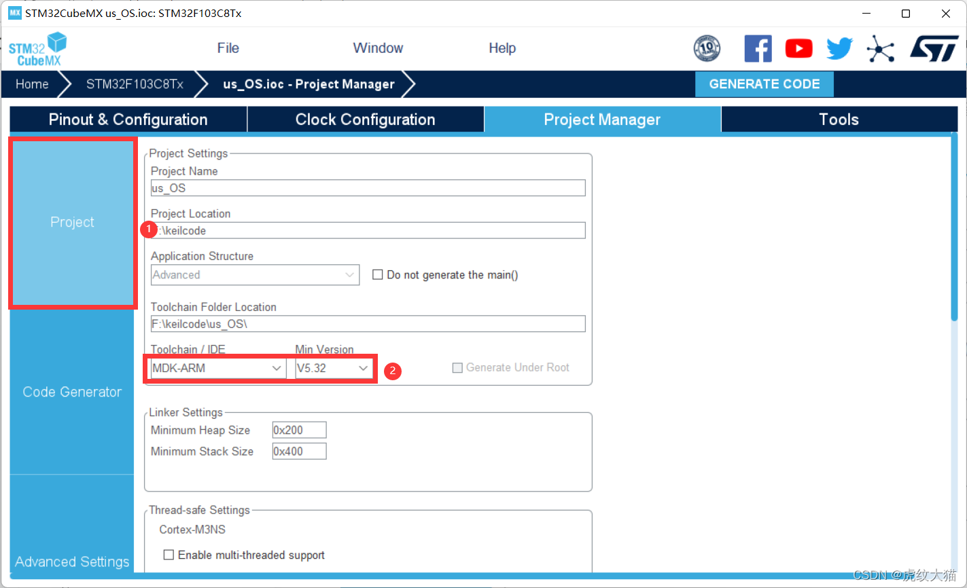Screen dimensions: 967x588
Task: Select the Project side tab
Action: click(72, 223)
